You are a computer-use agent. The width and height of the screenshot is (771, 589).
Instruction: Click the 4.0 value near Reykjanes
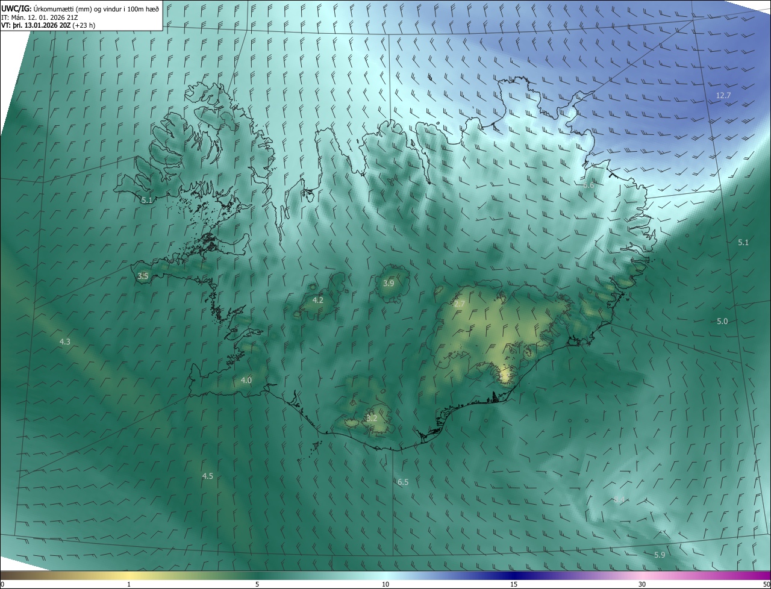pos(246,381)
